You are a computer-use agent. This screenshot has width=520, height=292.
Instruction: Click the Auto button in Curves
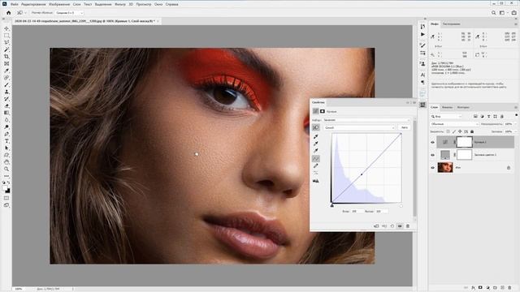[x=405, y=127]
